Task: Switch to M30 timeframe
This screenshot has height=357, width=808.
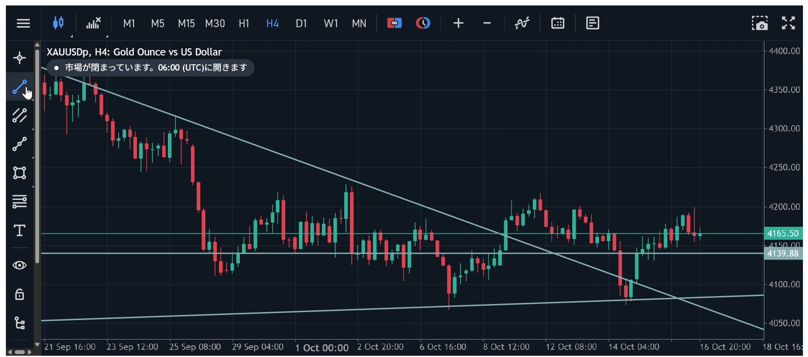Action: pos(215,24)
